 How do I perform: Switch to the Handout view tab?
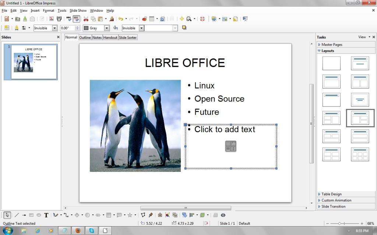coord(110,37)
